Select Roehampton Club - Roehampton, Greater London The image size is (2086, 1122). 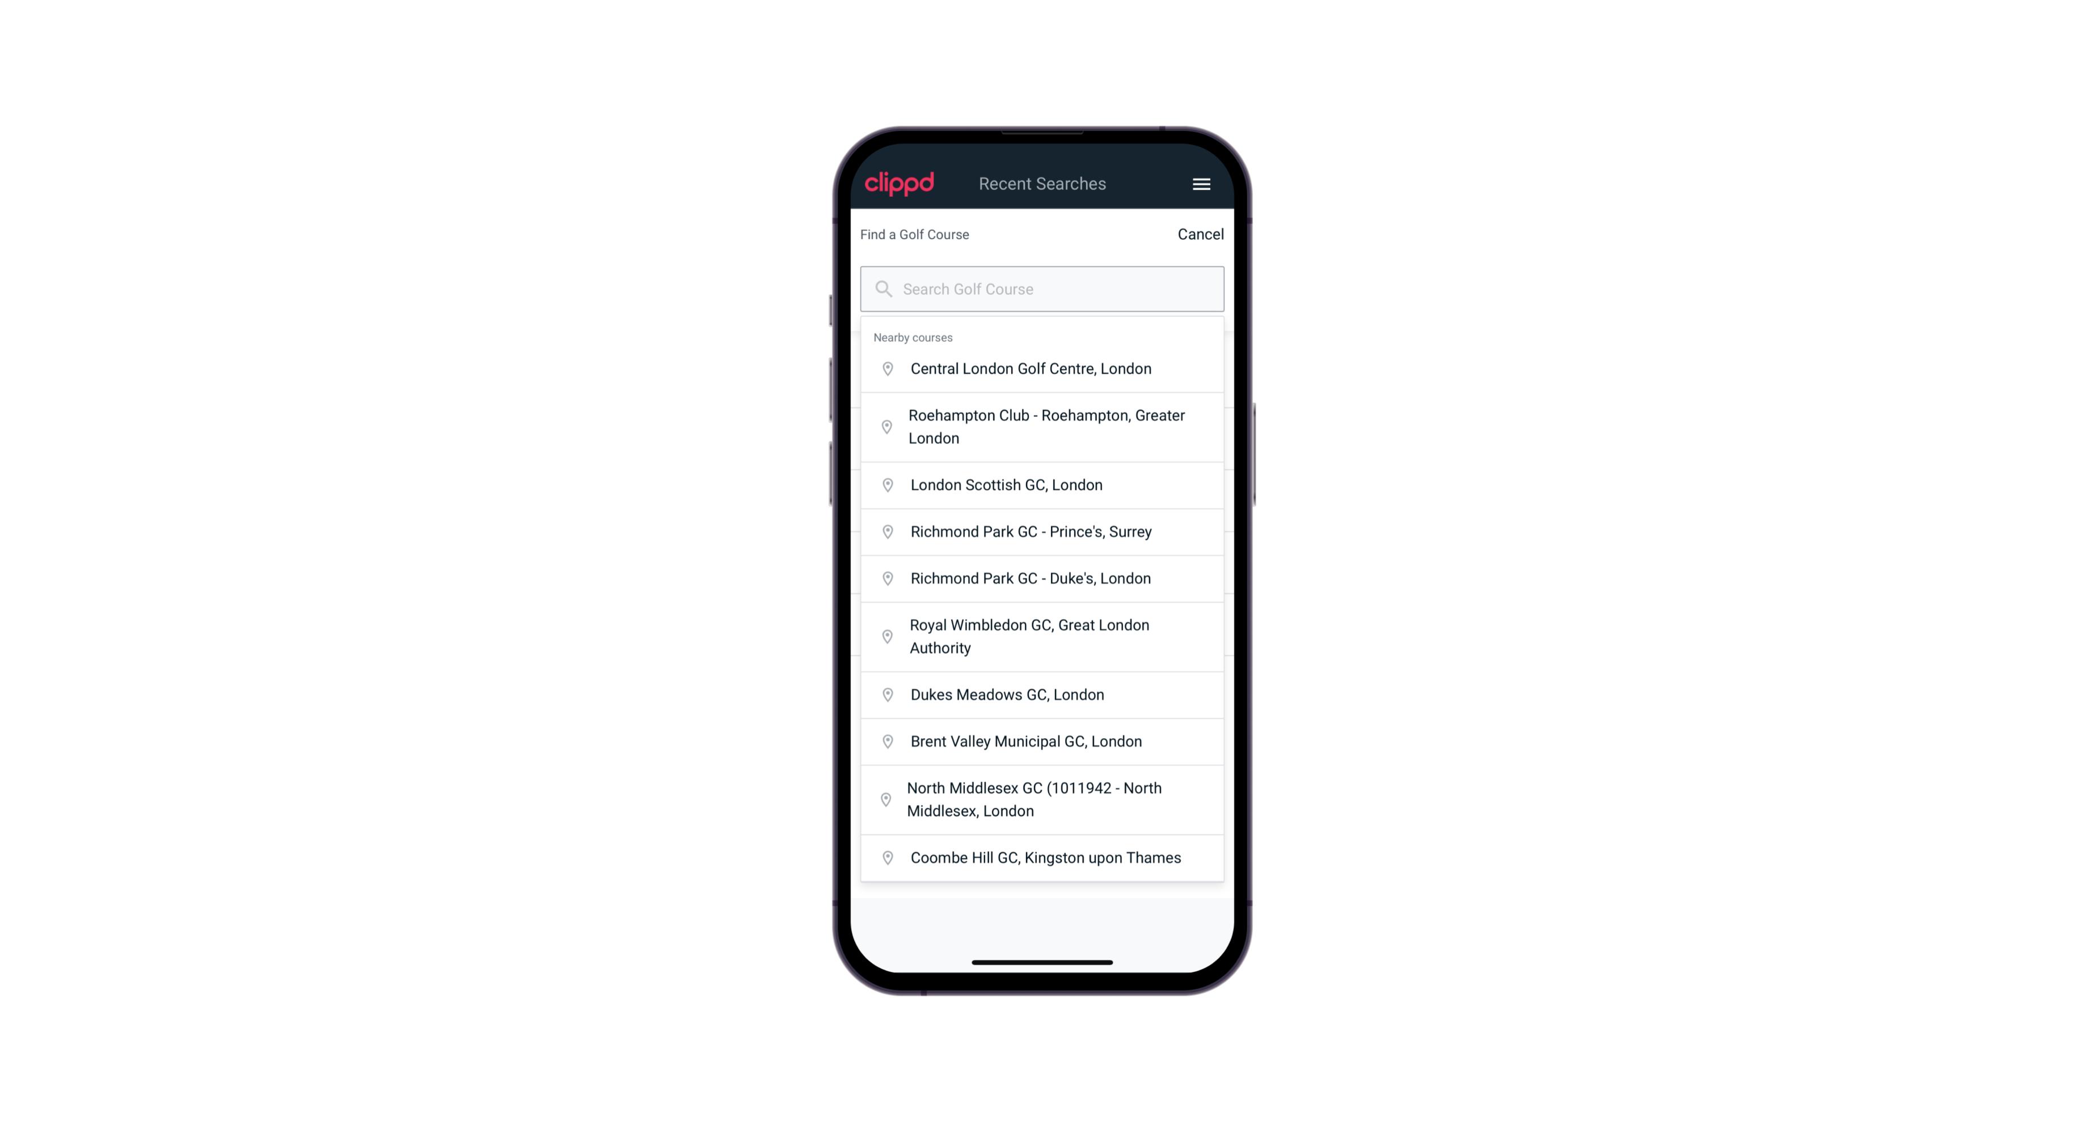tap(1042, 427)
